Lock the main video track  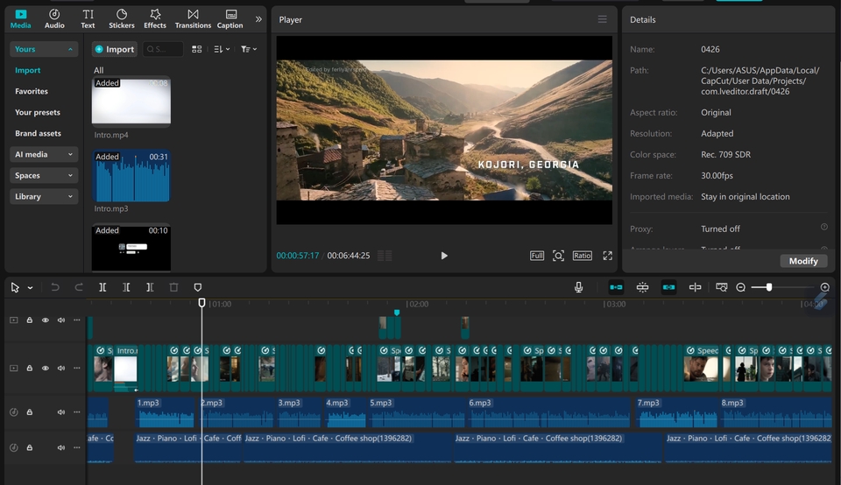[30, 369]
